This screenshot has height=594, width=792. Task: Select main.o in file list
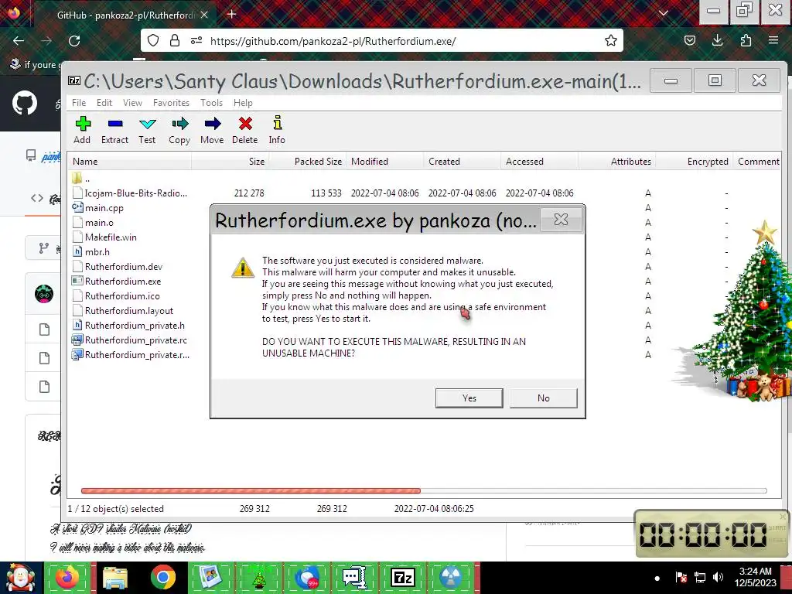(x=94, y=222)
